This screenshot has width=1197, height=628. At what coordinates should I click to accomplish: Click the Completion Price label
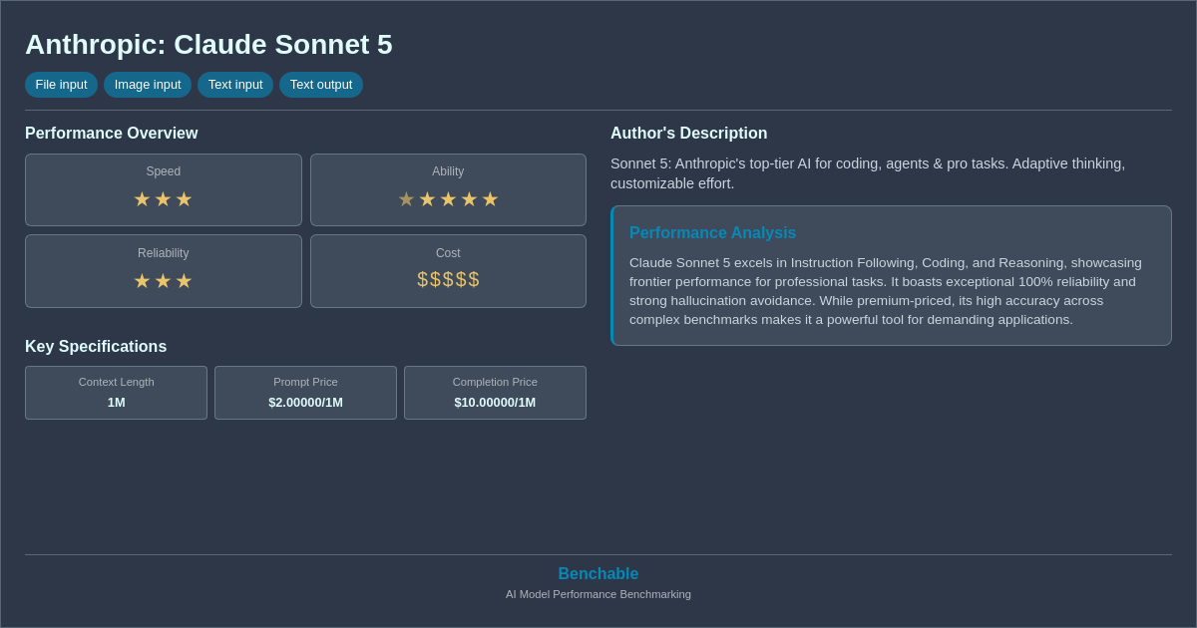click(x=495, y=382)
